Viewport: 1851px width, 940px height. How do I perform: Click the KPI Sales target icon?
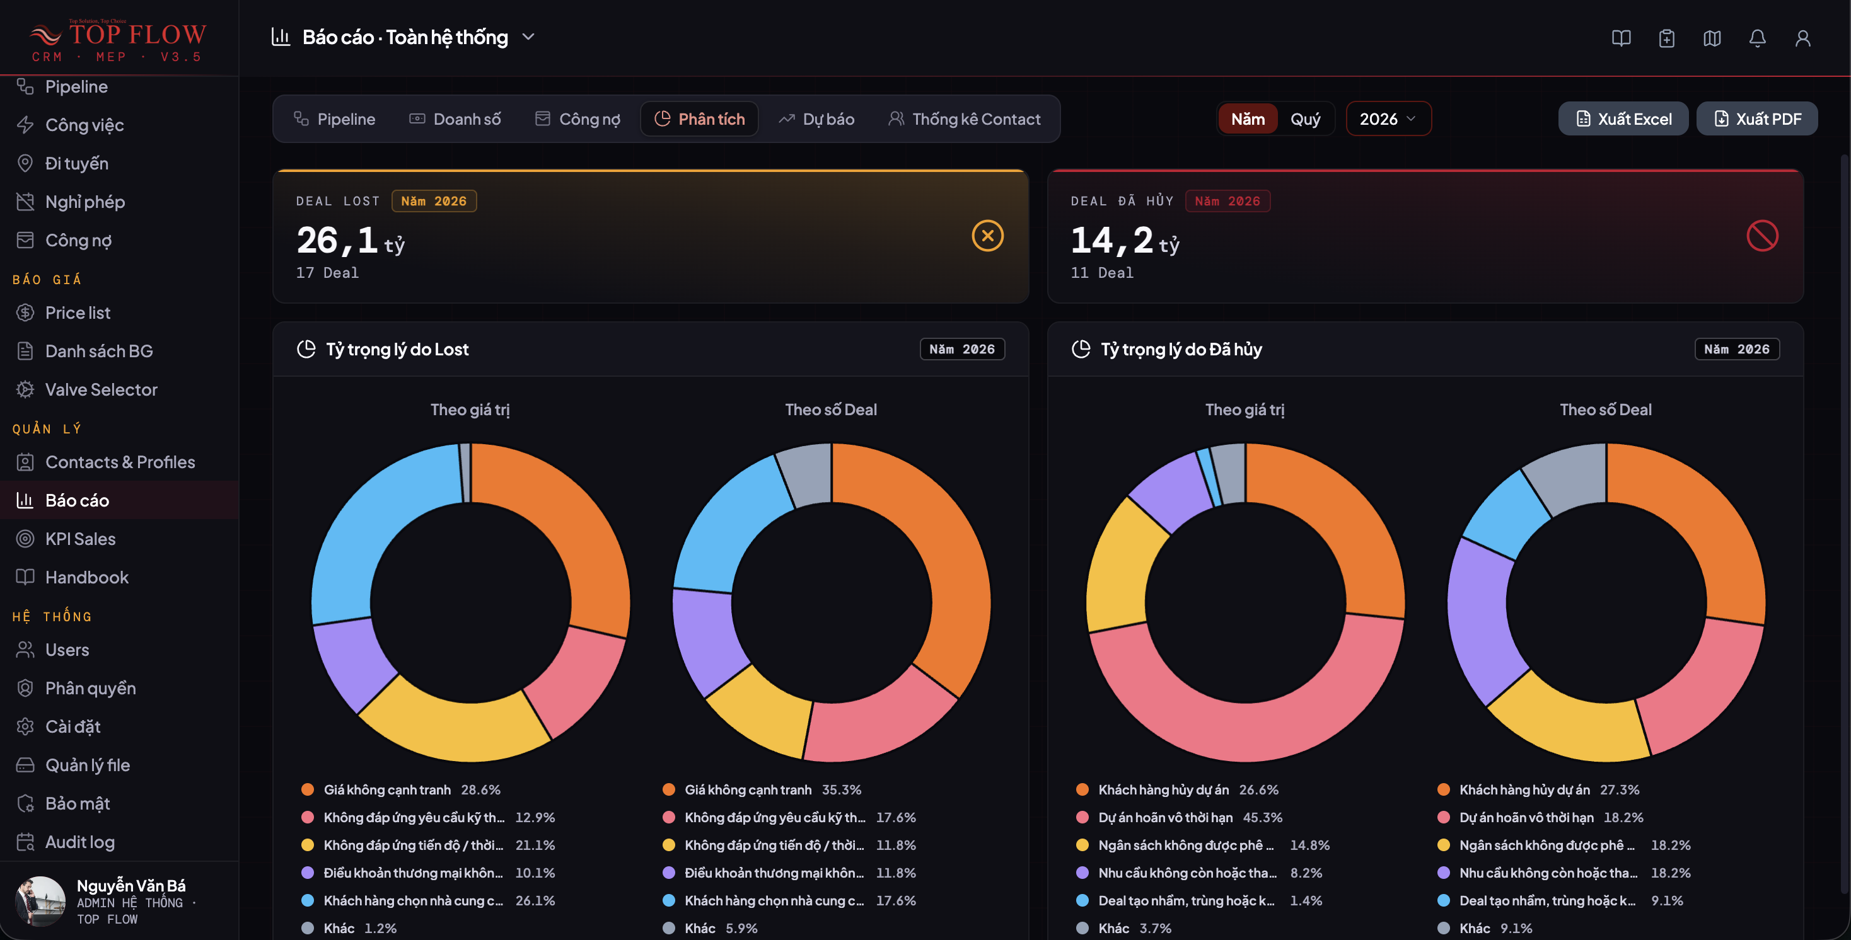(x=25, y=539)
